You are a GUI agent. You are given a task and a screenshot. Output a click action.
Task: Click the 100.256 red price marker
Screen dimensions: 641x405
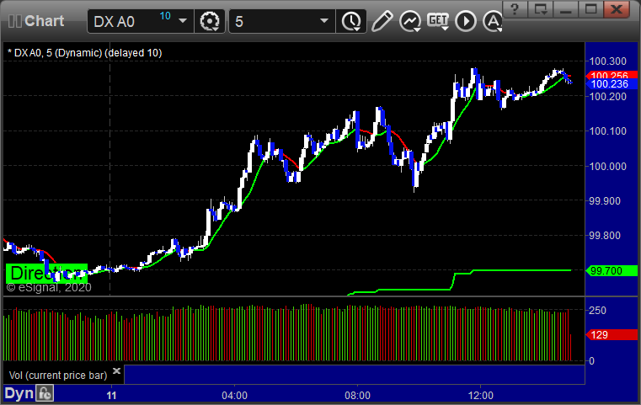[608, 75]
